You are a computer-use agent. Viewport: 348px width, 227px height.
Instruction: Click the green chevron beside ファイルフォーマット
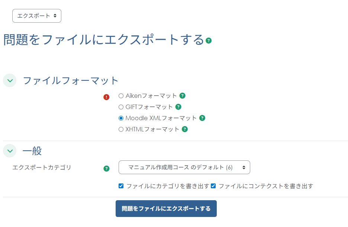click(9, 80)
